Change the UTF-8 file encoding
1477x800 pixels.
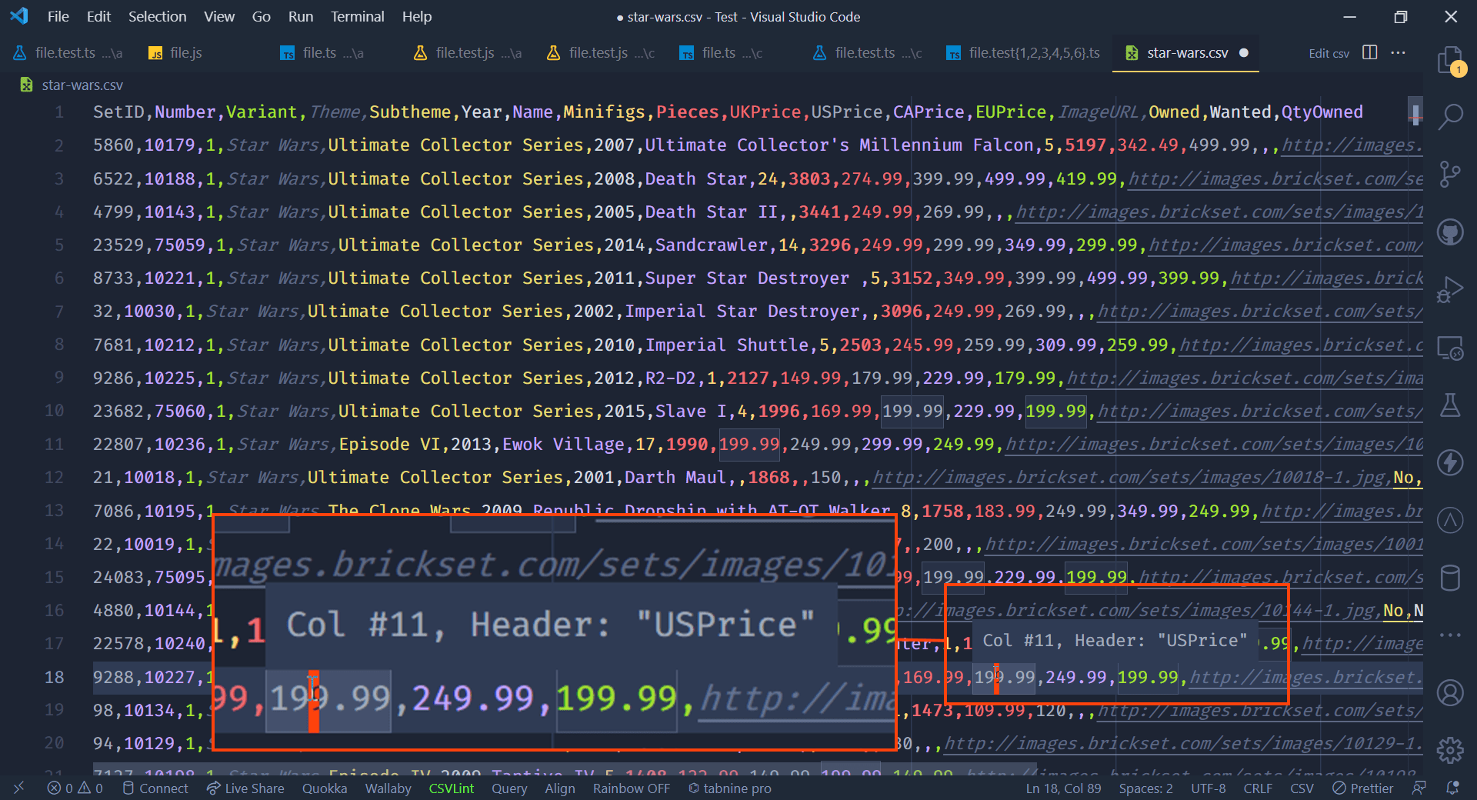coord(1208,788)
